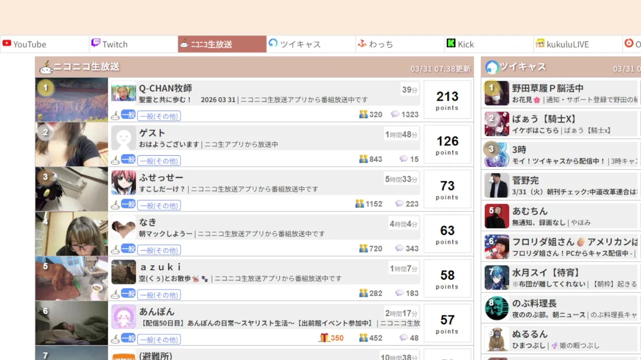Click のぶ料理長 avatar thumbnail
641x360 pixels.
pyautogui.click(x=497, y=308)
